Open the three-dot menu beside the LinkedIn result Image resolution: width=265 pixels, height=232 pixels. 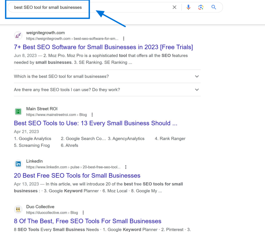(126, 167)
